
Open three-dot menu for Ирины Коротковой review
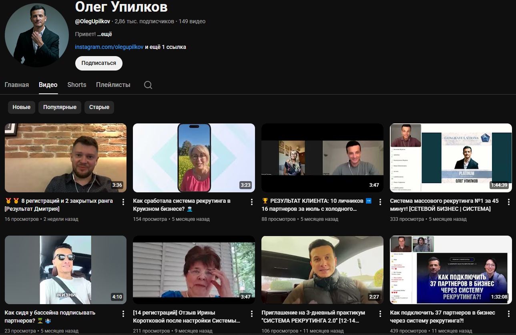coord(252,313)
